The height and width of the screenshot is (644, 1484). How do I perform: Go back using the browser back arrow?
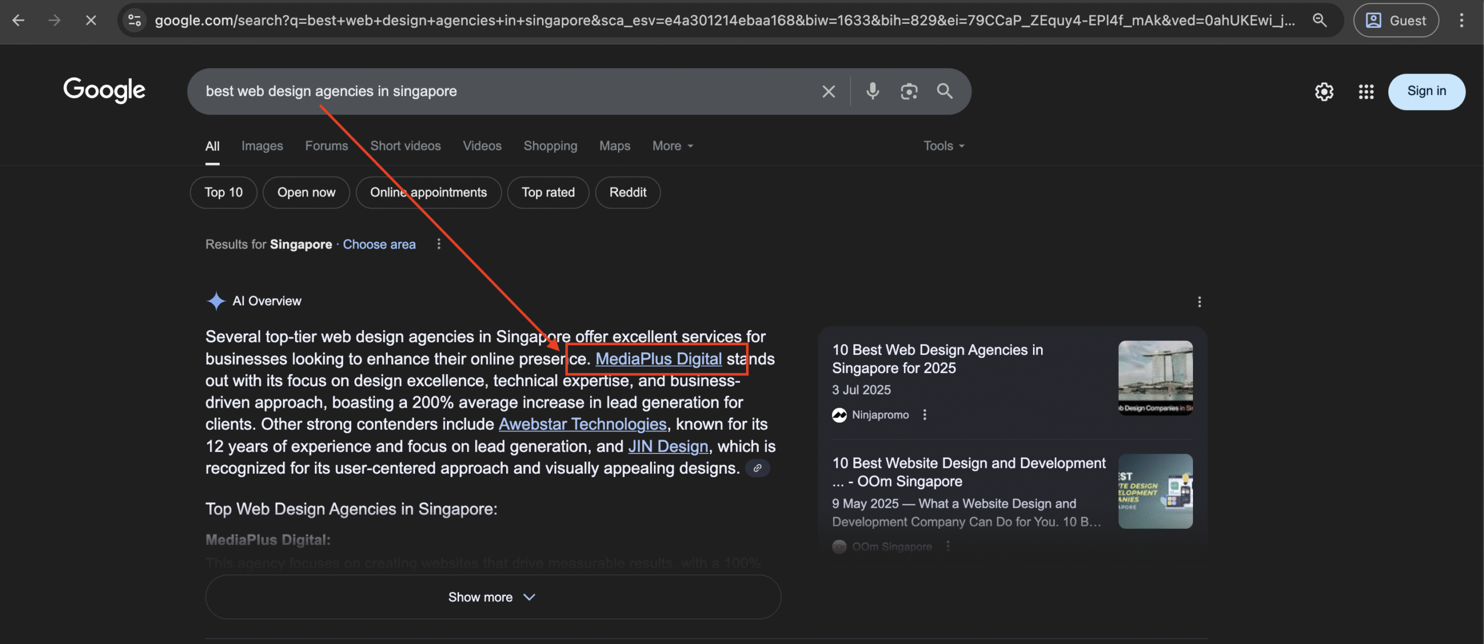[19, 21]
